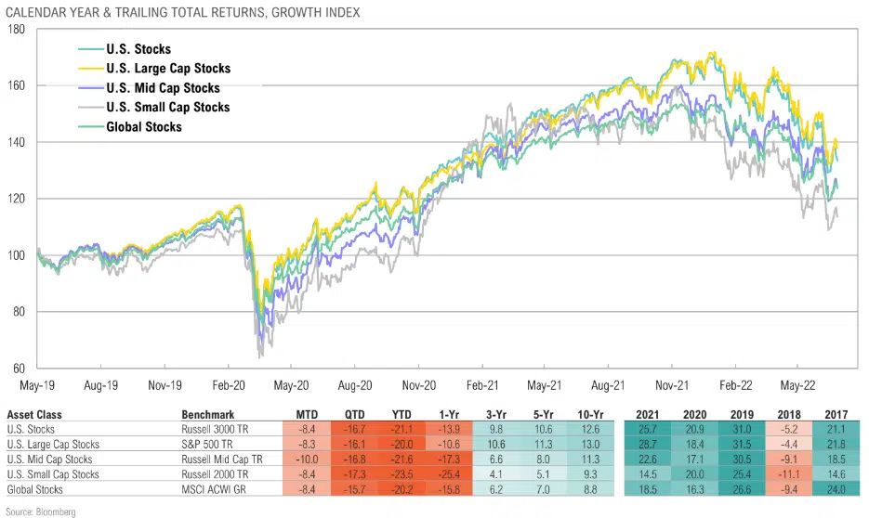Click the 10-Yr column header

coord(590,414)
